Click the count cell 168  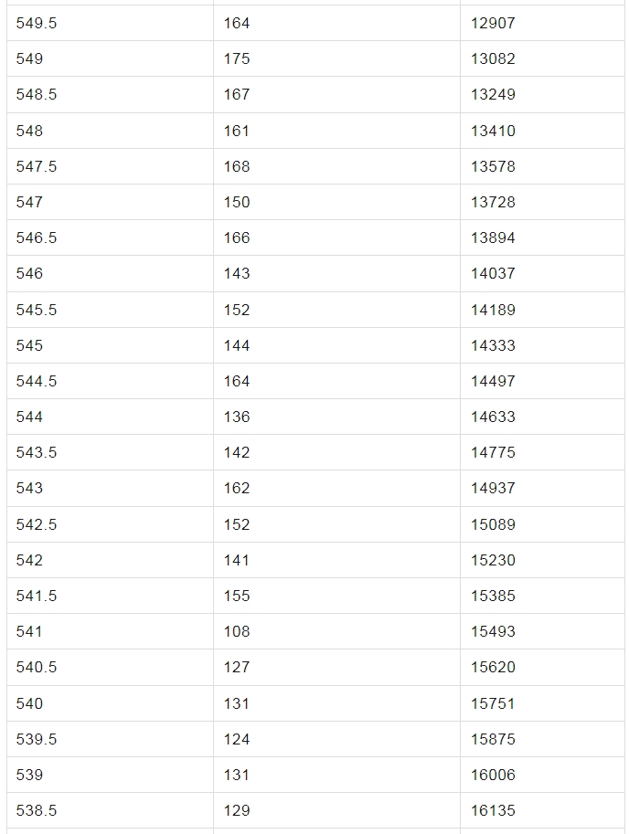[237, 166]
